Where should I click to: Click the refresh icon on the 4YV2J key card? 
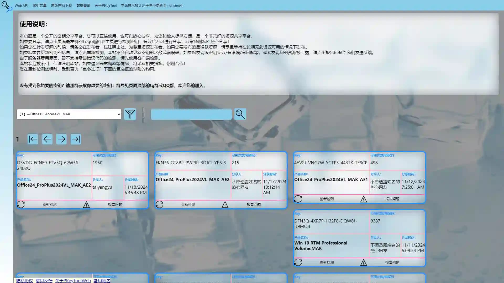tap(298, 199)
